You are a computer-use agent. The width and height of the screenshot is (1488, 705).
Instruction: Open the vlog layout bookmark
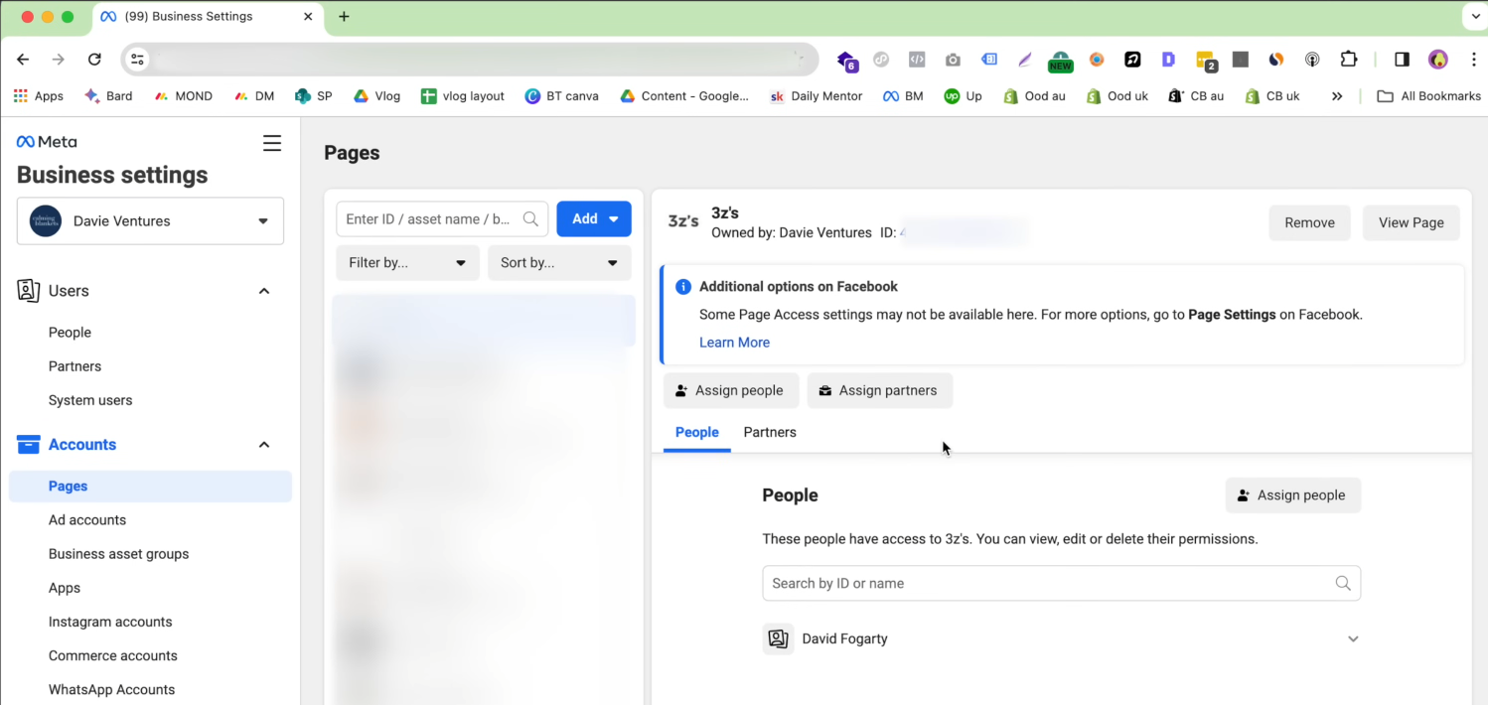pyautogui.click(x=463, y=96)
